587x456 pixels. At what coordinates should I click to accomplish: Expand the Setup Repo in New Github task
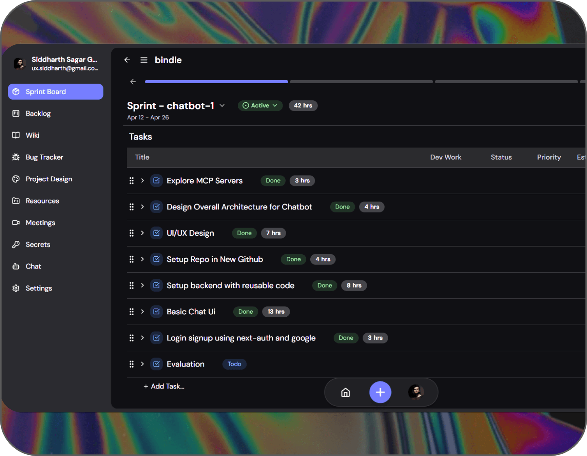click(142, 259)
